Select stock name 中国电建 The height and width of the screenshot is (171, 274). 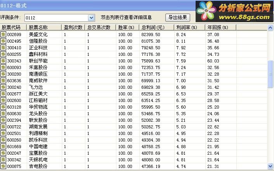38,147
